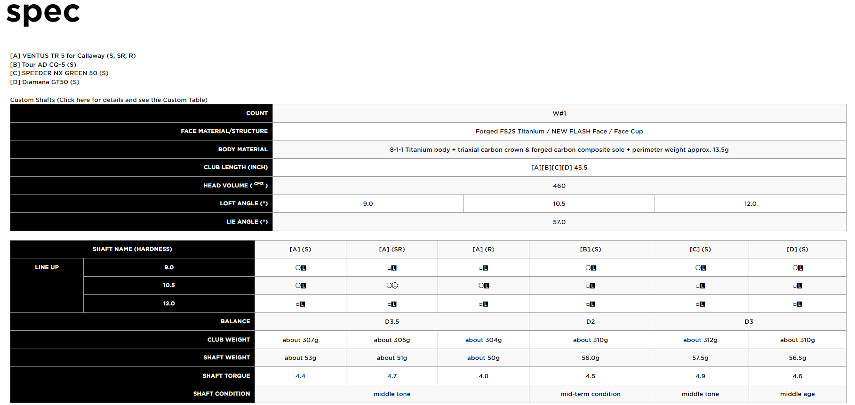
Task: Select the 10.5 loft angle cell
Action: click(x=559, y=204)
